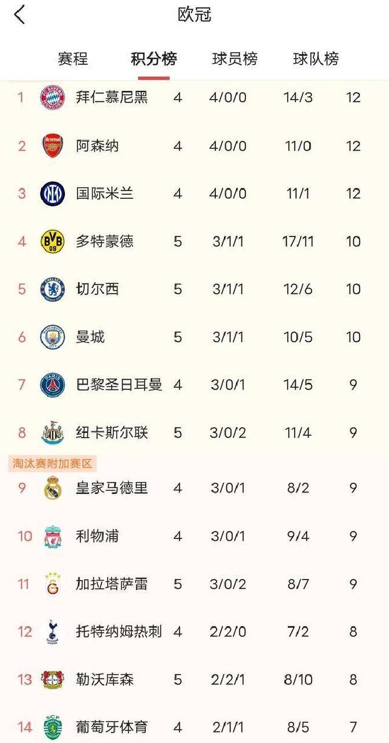The image size is (389, 743).
Task: Switch to the 球员榜 tab
Action: pos(233,59)
